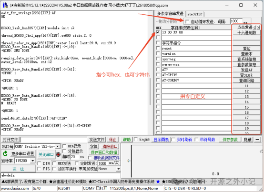Screen dimensions: 264x192
Task: Enable 接收数据到文件 checkbox
Action: click(90, 158)
